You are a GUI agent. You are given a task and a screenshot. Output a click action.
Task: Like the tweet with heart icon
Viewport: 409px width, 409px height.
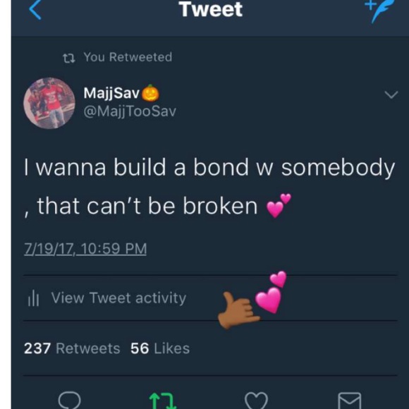[256, 401]
